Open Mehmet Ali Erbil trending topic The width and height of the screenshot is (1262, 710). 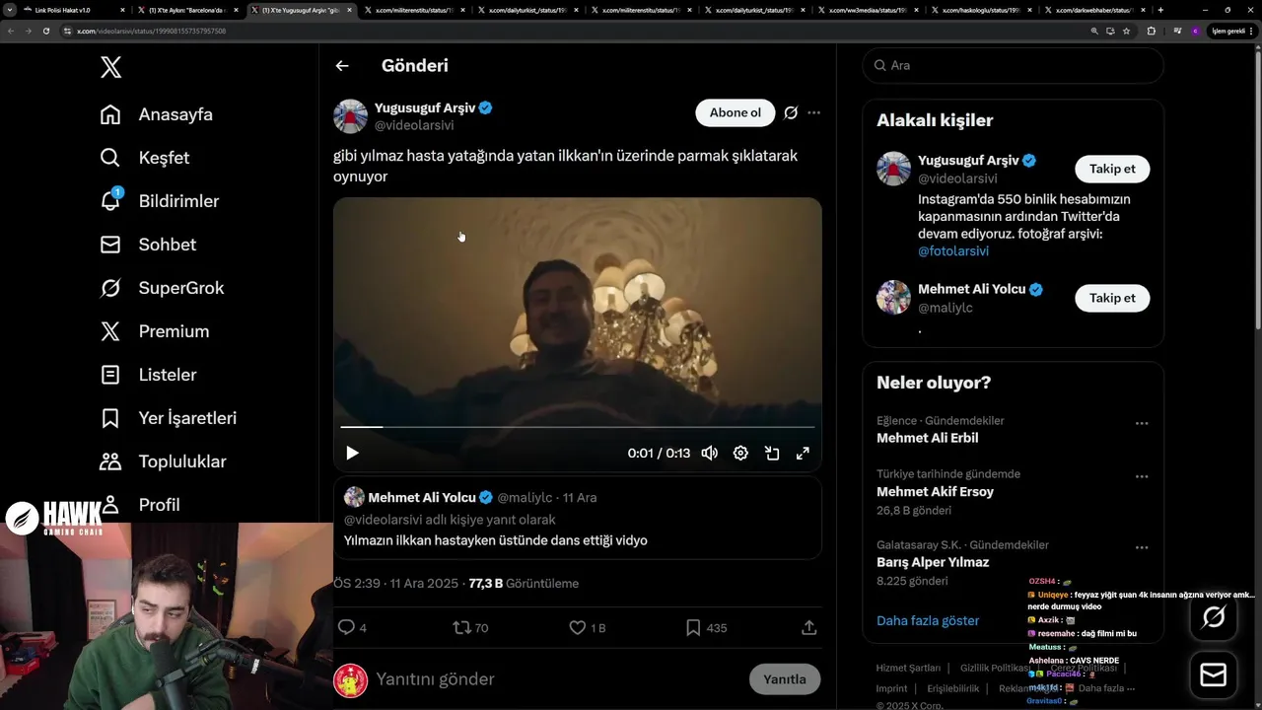pyautogui.click(x=928, y=438)
